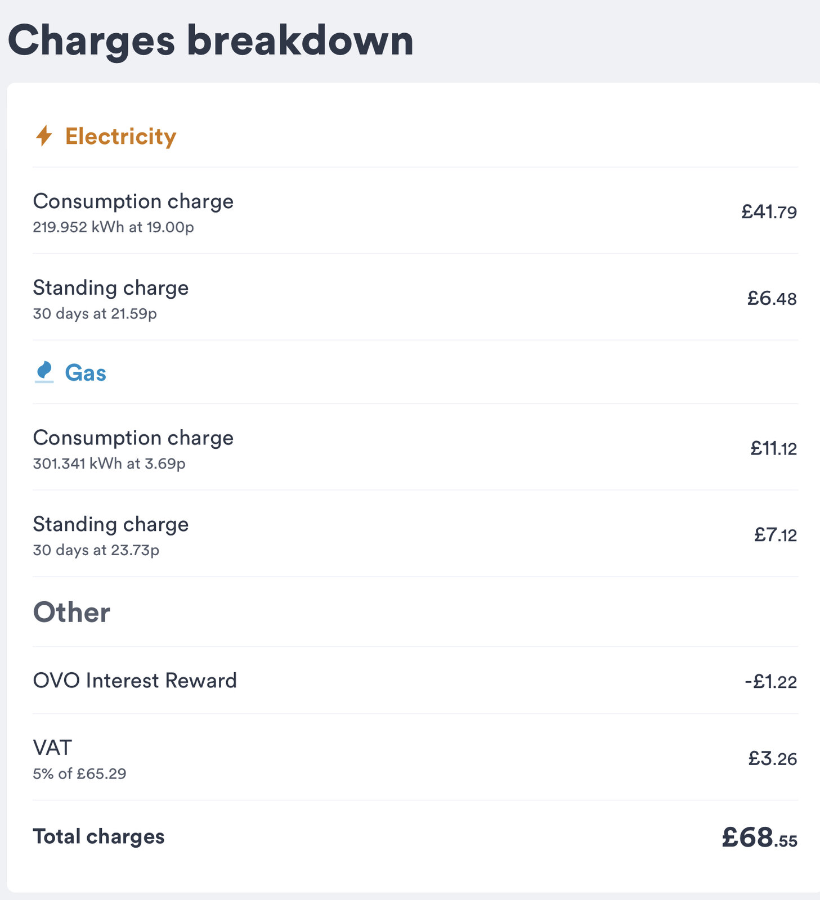This screenshot has width=820, height=900.
Task: Click the 219.952 kWh at 19.00p detail
Action: coord(113,227)
